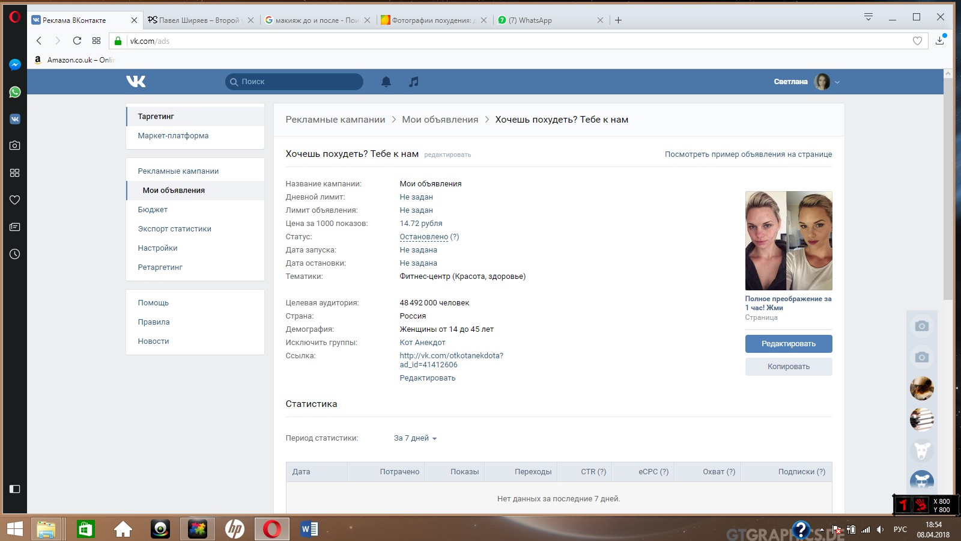961x541 pixels.
Task: Open VK panel in the Opera sidebar
Action: tap(15, 119)
